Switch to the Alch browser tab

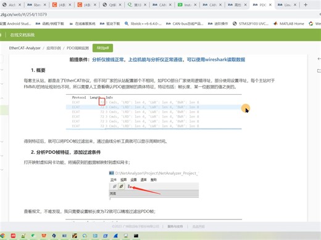[11, 5]
